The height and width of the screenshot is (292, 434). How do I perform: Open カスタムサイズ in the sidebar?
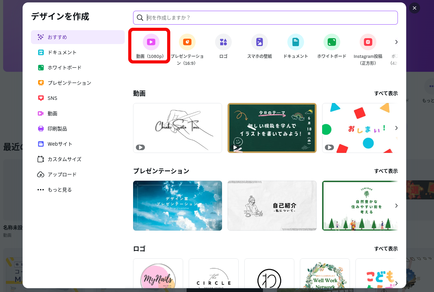(64, 159)
